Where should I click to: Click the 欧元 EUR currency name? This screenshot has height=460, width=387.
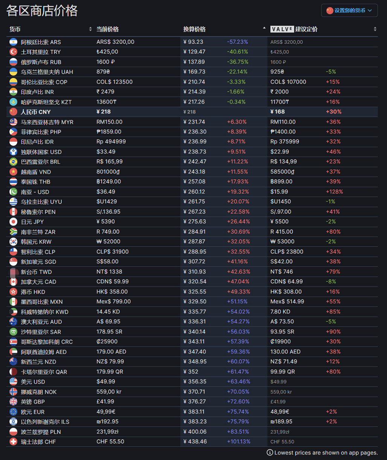[x=33, y=412]
